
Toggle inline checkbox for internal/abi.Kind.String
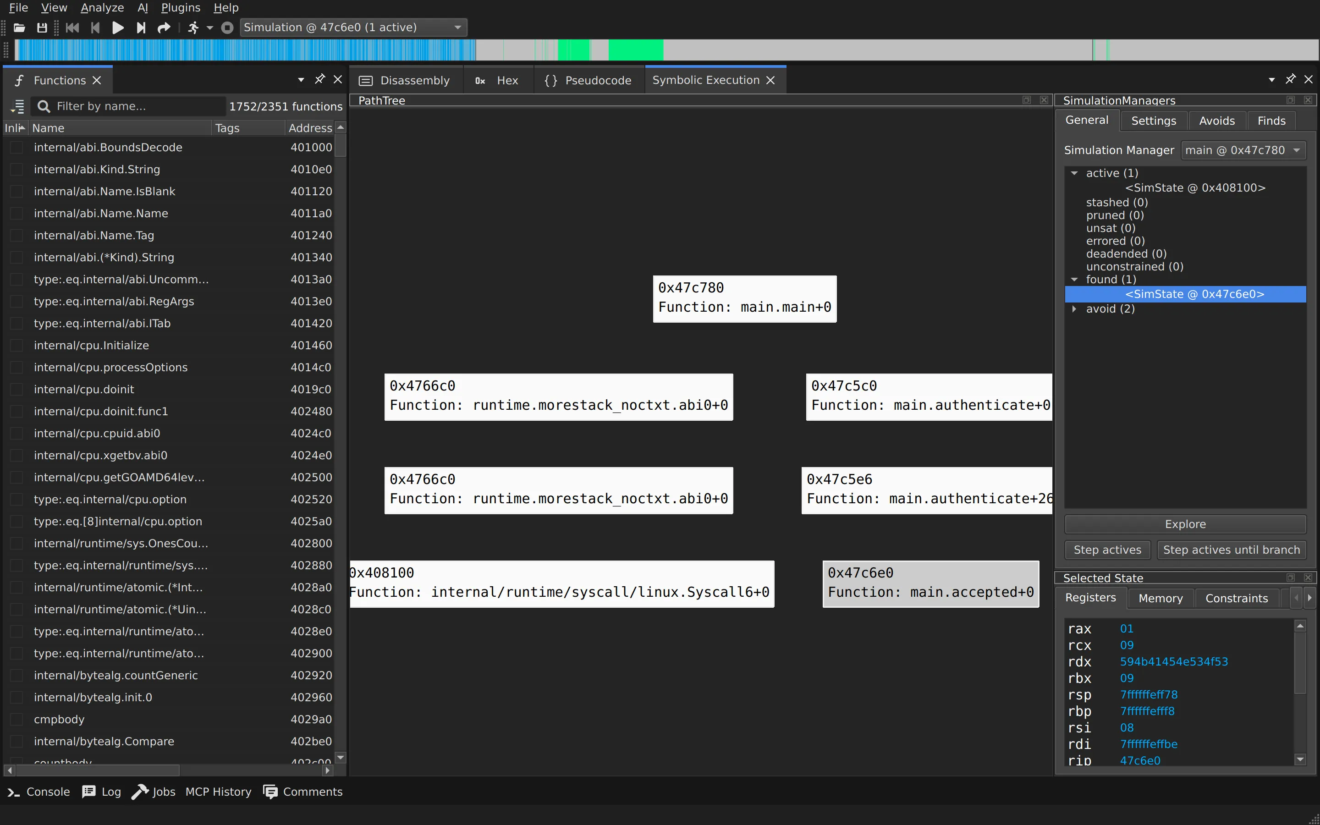point(17,169)
